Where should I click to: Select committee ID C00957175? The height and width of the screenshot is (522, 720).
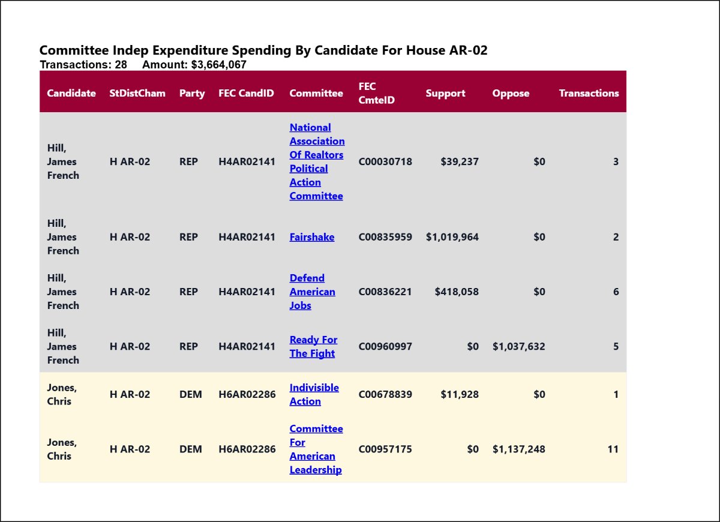click(x=385, y=449)
